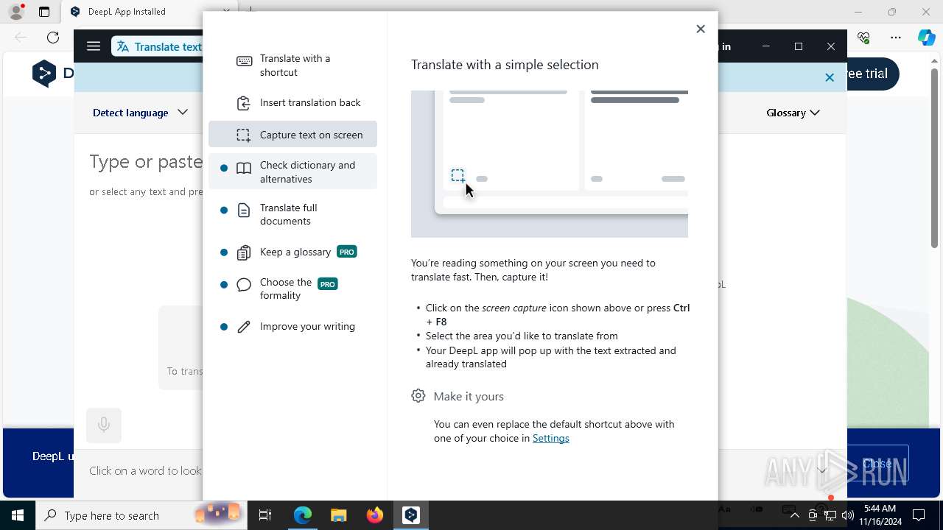Screen dimensions: 943x530
Task: Expand the Glossary dropdown
Action: click(x=793, y=113)
